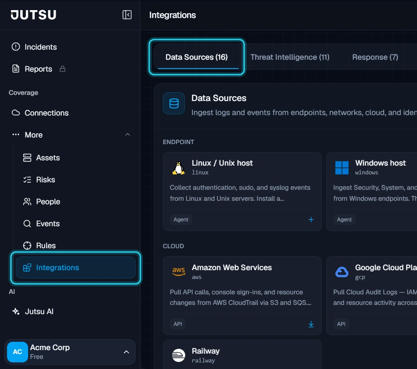
Task: Open the Windows host card title
Action: (380, 163)
